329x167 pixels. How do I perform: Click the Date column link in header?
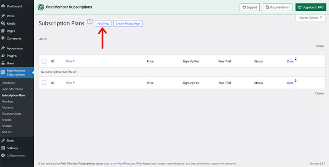[290, 61]
